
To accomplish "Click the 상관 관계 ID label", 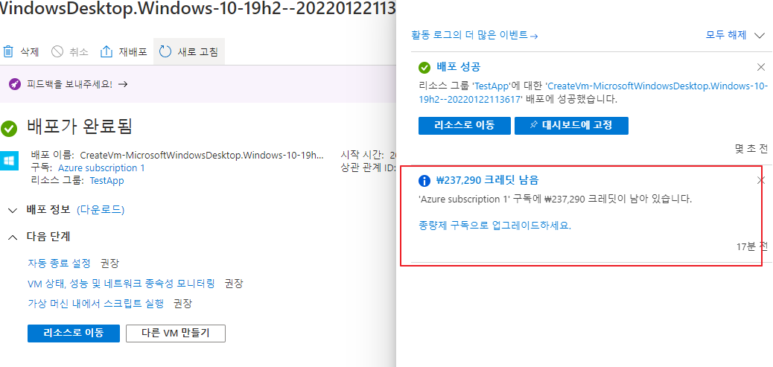I will click(368, 168).
